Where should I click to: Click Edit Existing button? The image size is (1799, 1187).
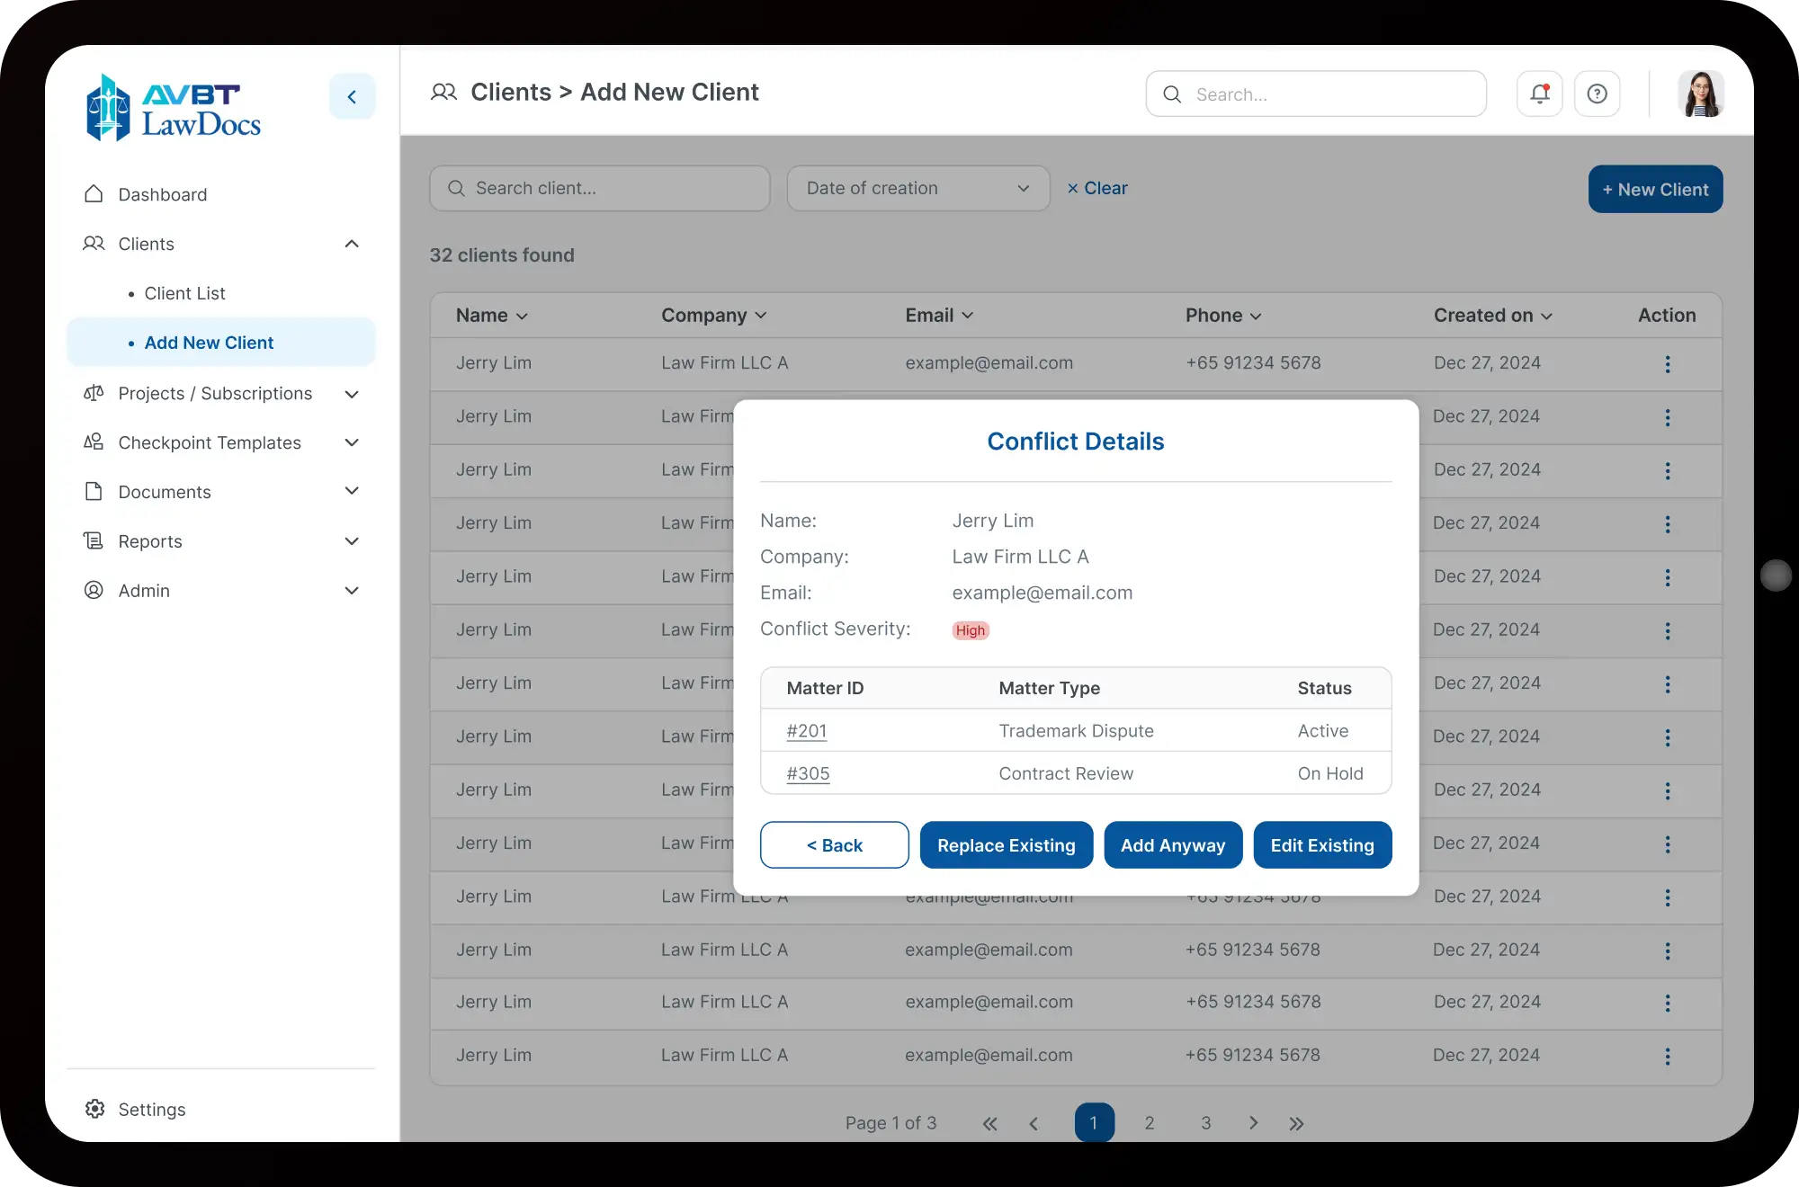click(x=1322, y=845)
